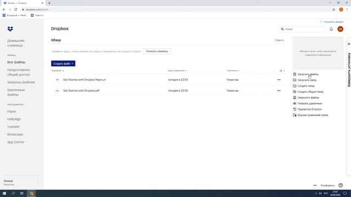Go to the Home page sidebar item
Image resolution: width=351 pixels, height=197 pixels.
pos(16,43)
